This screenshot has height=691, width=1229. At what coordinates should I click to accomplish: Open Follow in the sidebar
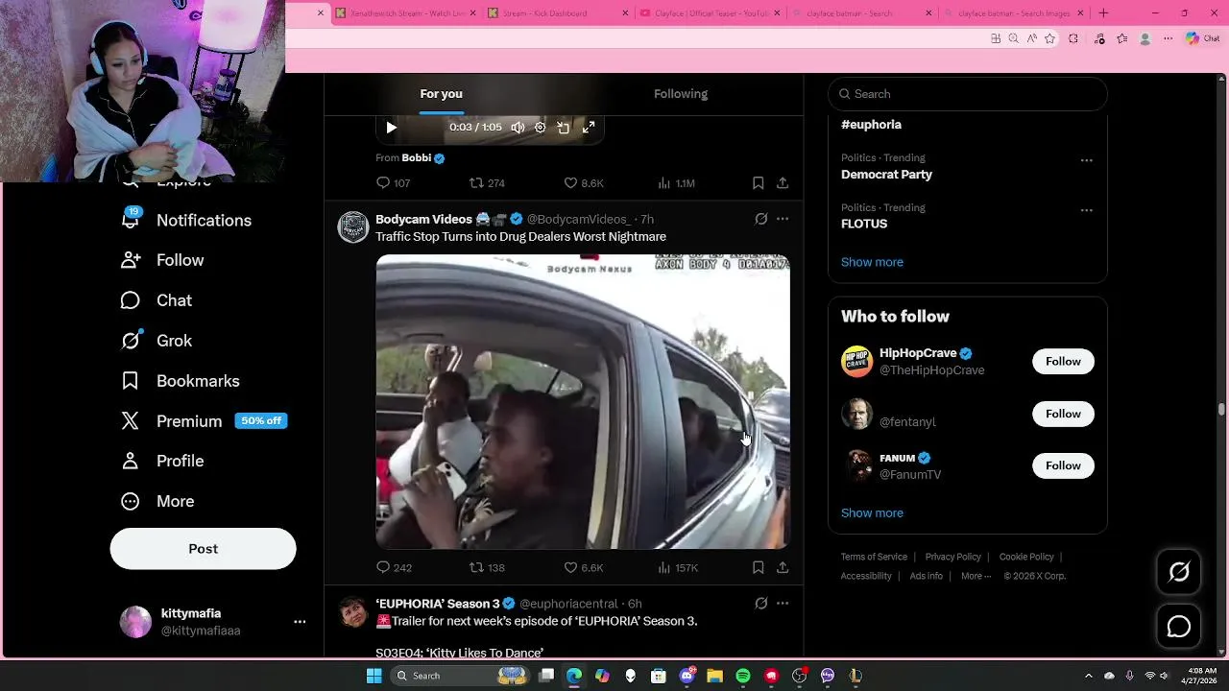(x=162, y=260)
